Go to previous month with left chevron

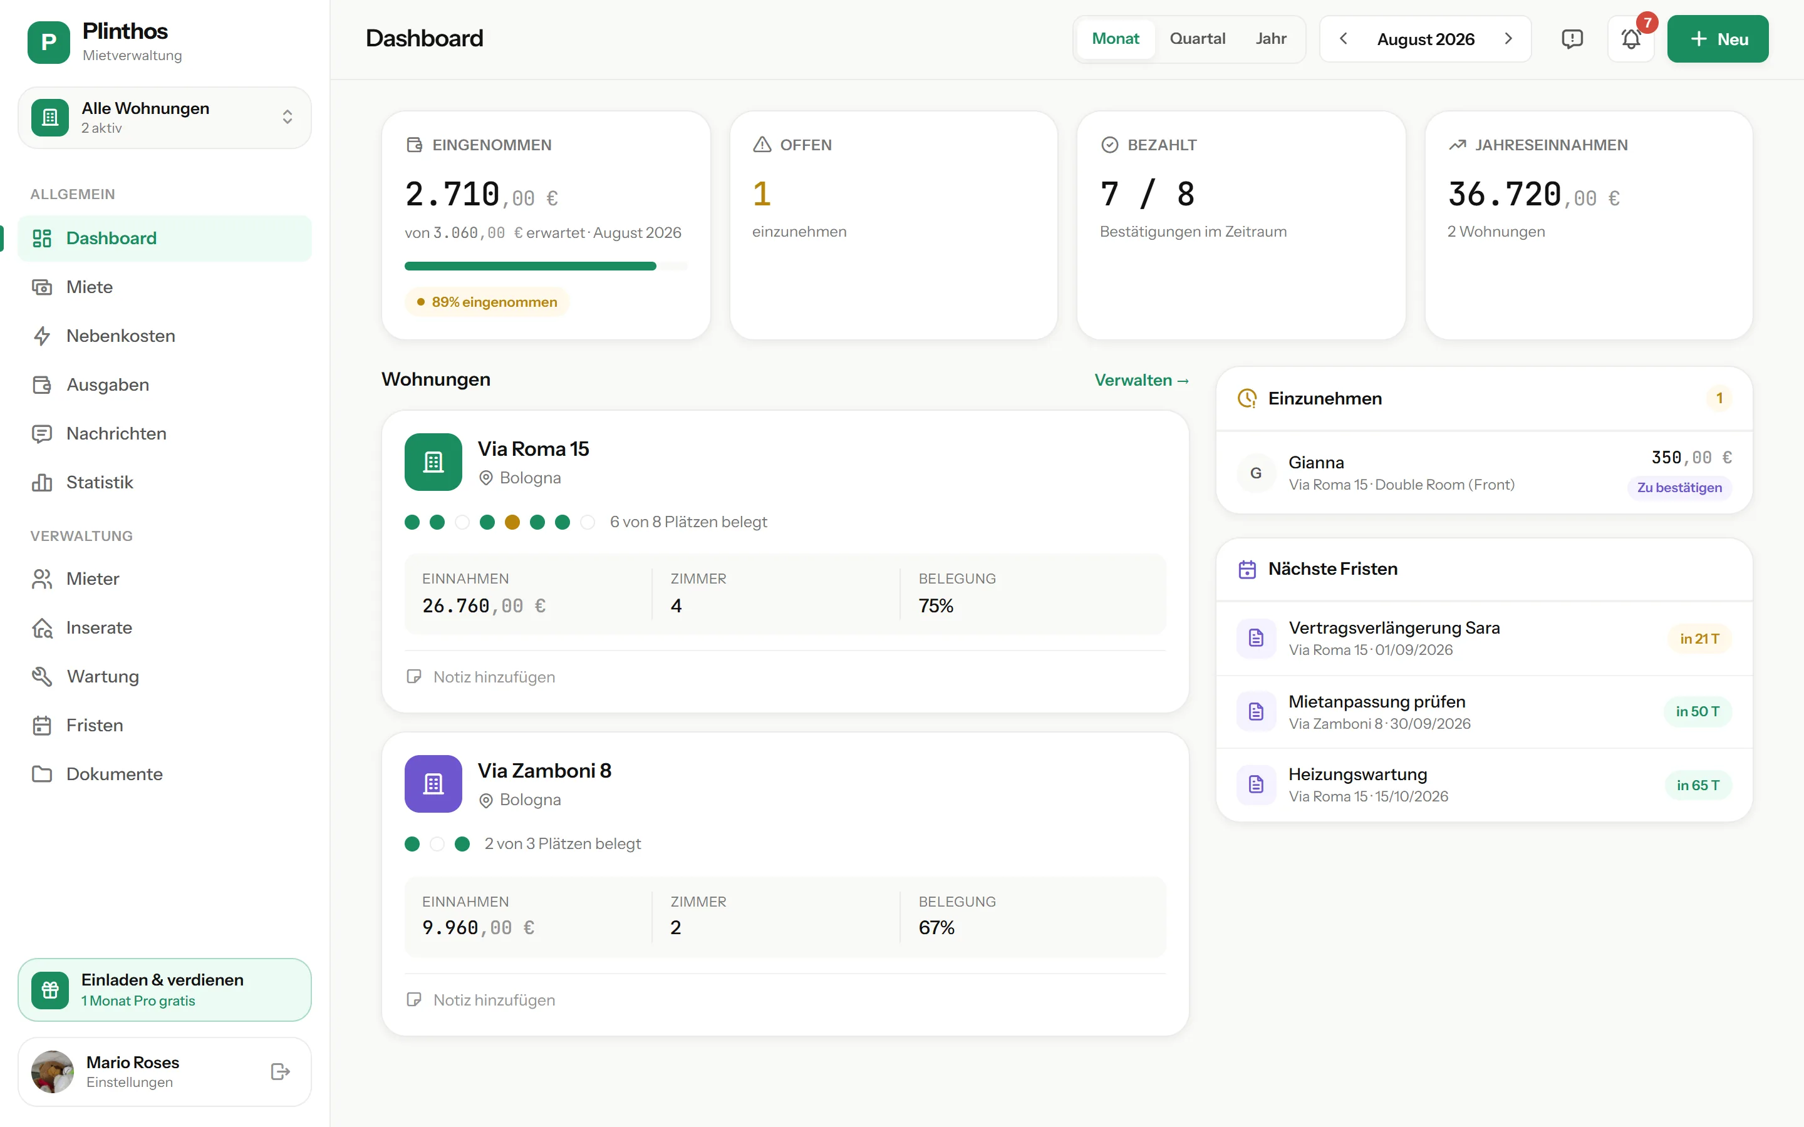pos(1342,39)
